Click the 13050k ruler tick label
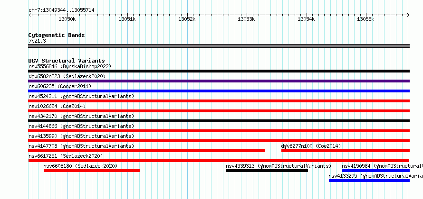 [67, 19]
